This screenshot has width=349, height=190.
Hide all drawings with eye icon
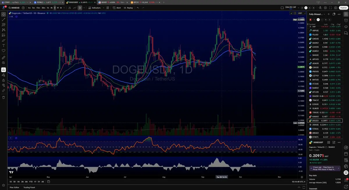[3, 86]
